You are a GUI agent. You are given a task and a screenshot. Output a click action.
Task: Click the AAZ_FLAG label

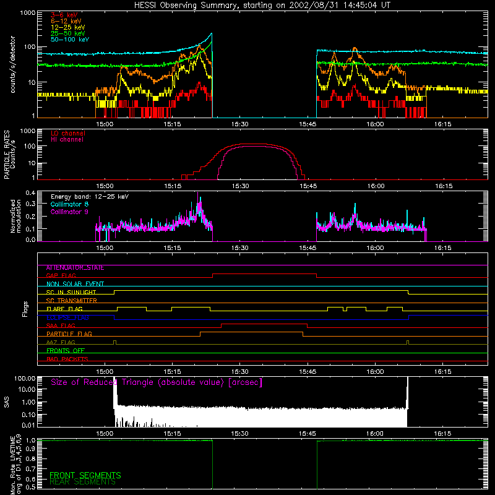coord(61,342)
